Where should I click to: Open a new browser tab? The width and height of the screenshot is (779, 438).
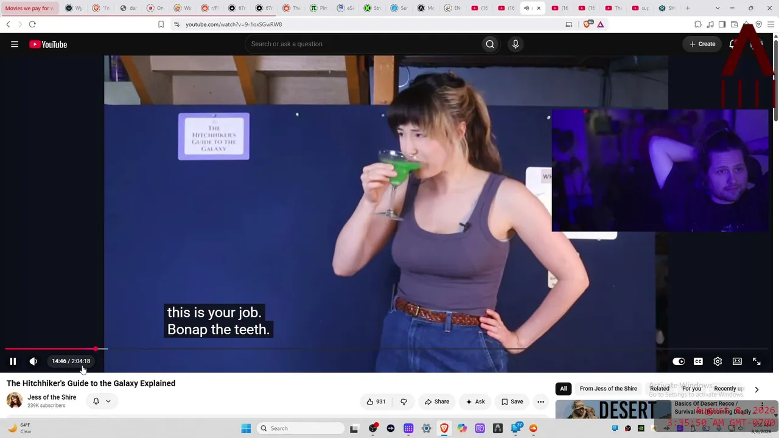pos(688,8)
